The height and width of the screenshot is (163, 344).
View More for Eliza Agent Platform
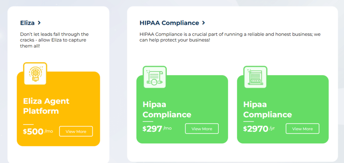[76, 131]
